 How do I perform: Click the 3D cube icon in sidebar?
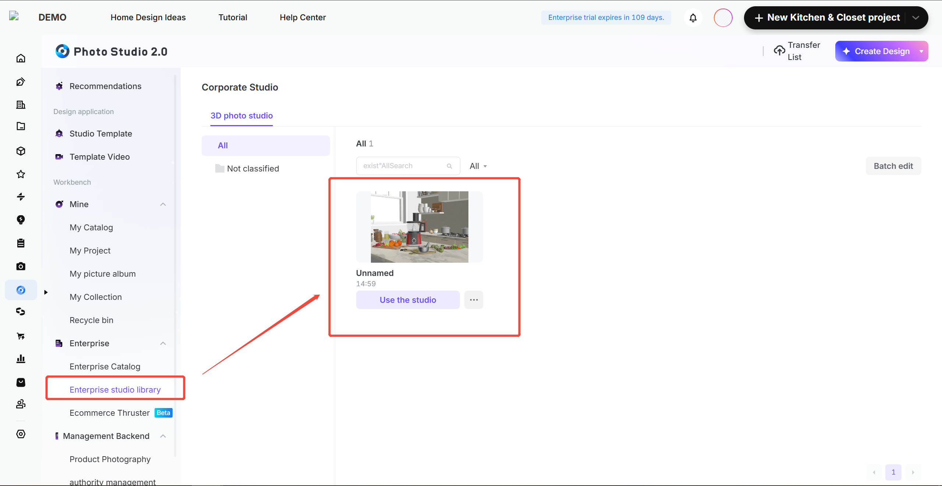[x=21, y=151]
